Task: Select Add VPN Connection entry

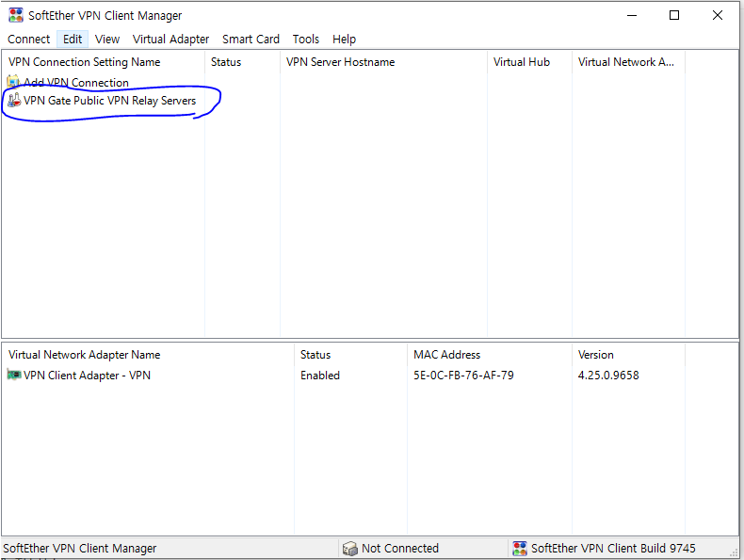Action: coord(76,83)
